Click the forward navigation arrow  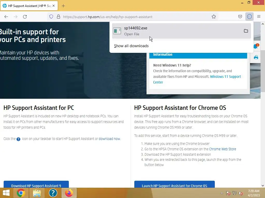pyautogui.click(x=16, y=17)
